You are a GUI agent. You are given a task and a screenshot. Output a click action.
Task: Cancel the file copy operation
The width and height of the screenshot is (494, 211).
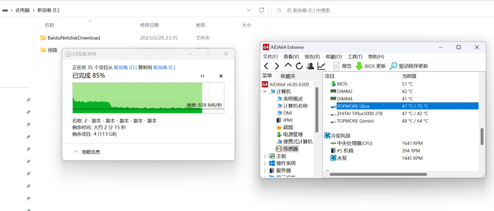click(221, 76)
